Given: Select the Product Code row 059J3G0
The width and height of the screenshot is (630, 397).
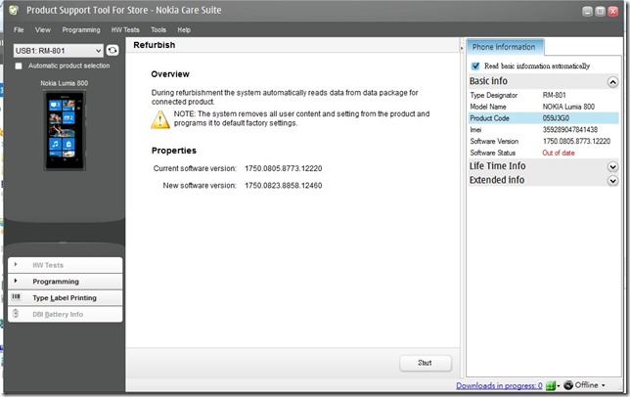Looking at the screenshot, I should pos(544,118).
